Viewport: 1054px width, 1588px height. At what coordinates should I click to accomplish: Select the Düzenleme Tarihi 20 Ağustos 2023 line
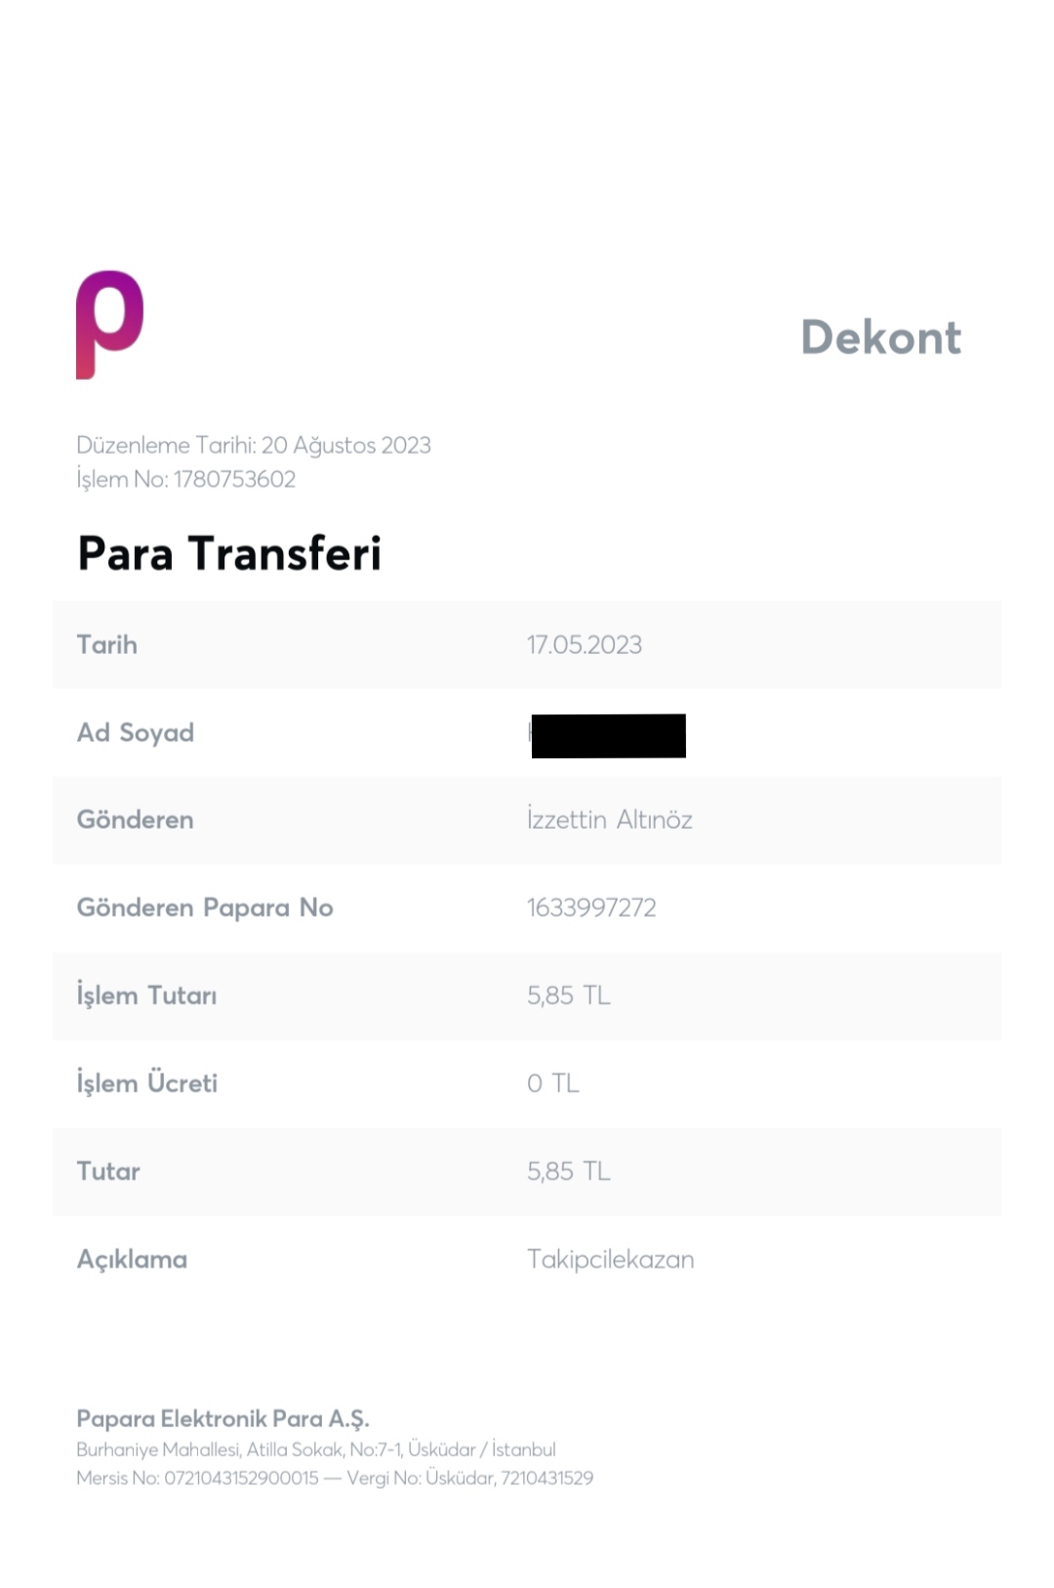coord(254,445)
